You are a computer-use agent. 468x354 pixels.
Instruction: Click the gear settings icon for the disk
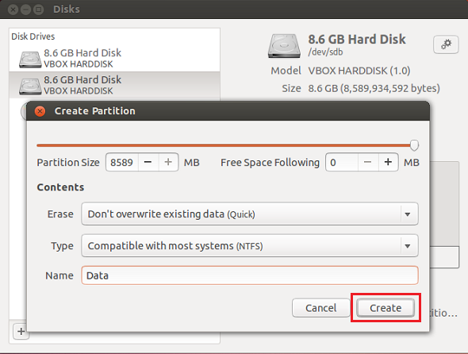click(446, 44)
